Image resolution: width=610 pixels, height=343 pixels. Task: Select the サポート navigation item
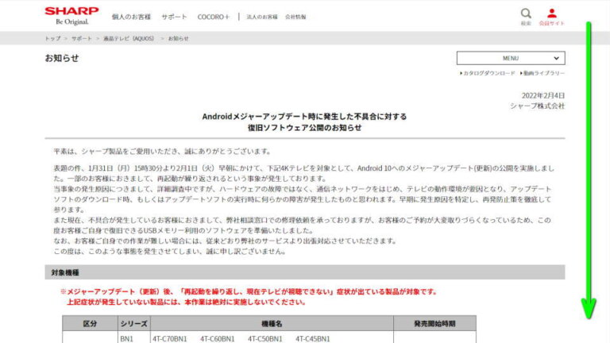pos(174,16)
